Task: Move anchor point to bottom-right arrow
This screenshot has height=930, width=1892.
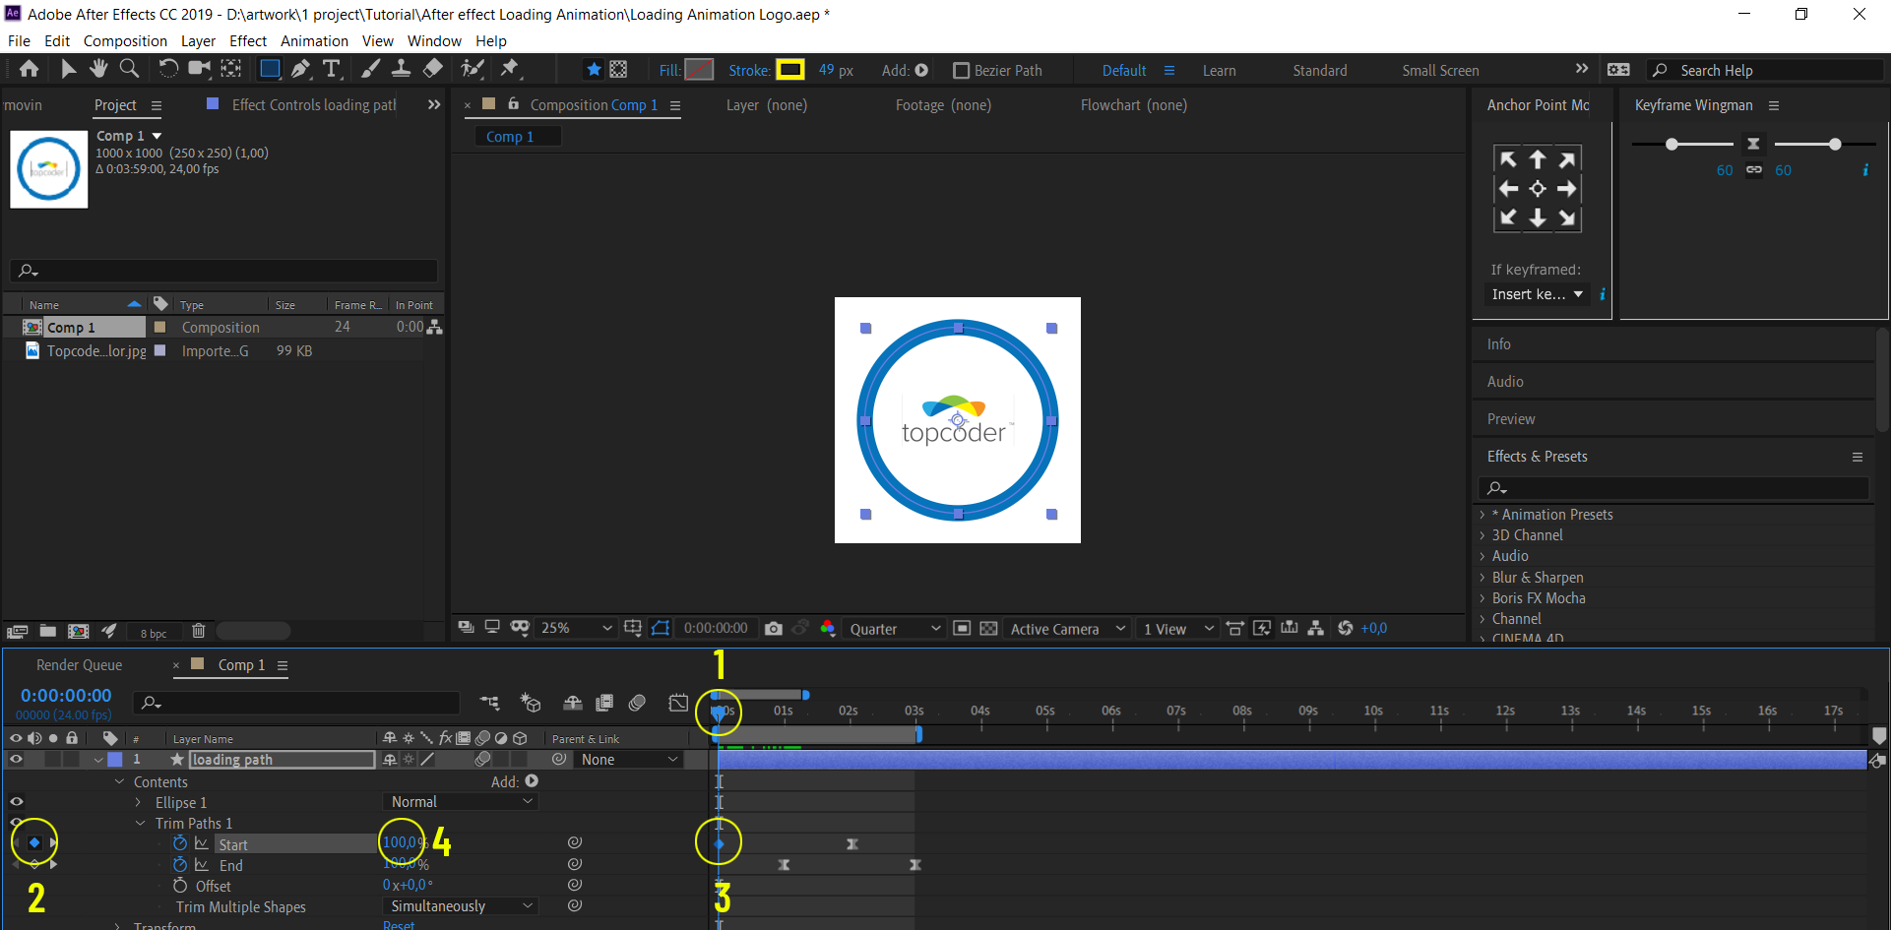Action: [x=1567, y=217]
